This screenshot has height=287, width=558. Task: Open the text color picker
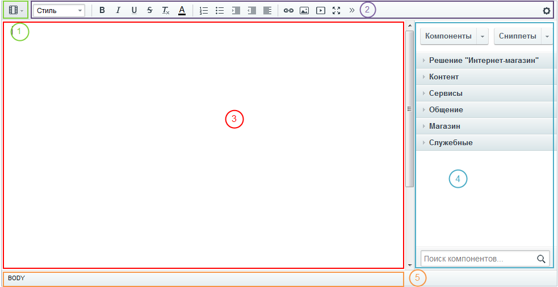coord(182,10)
